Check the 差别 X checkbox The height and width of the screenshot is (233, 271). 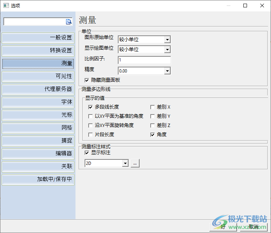(x=152, y=107)
